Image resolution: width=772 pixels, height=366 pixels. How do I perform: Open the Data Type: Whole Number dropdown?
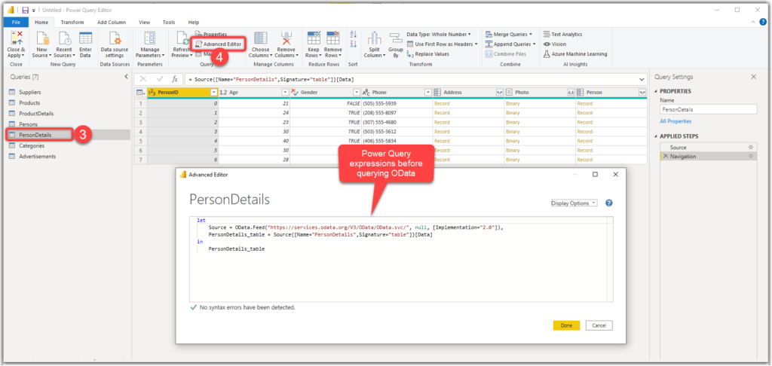click(439, 34)
